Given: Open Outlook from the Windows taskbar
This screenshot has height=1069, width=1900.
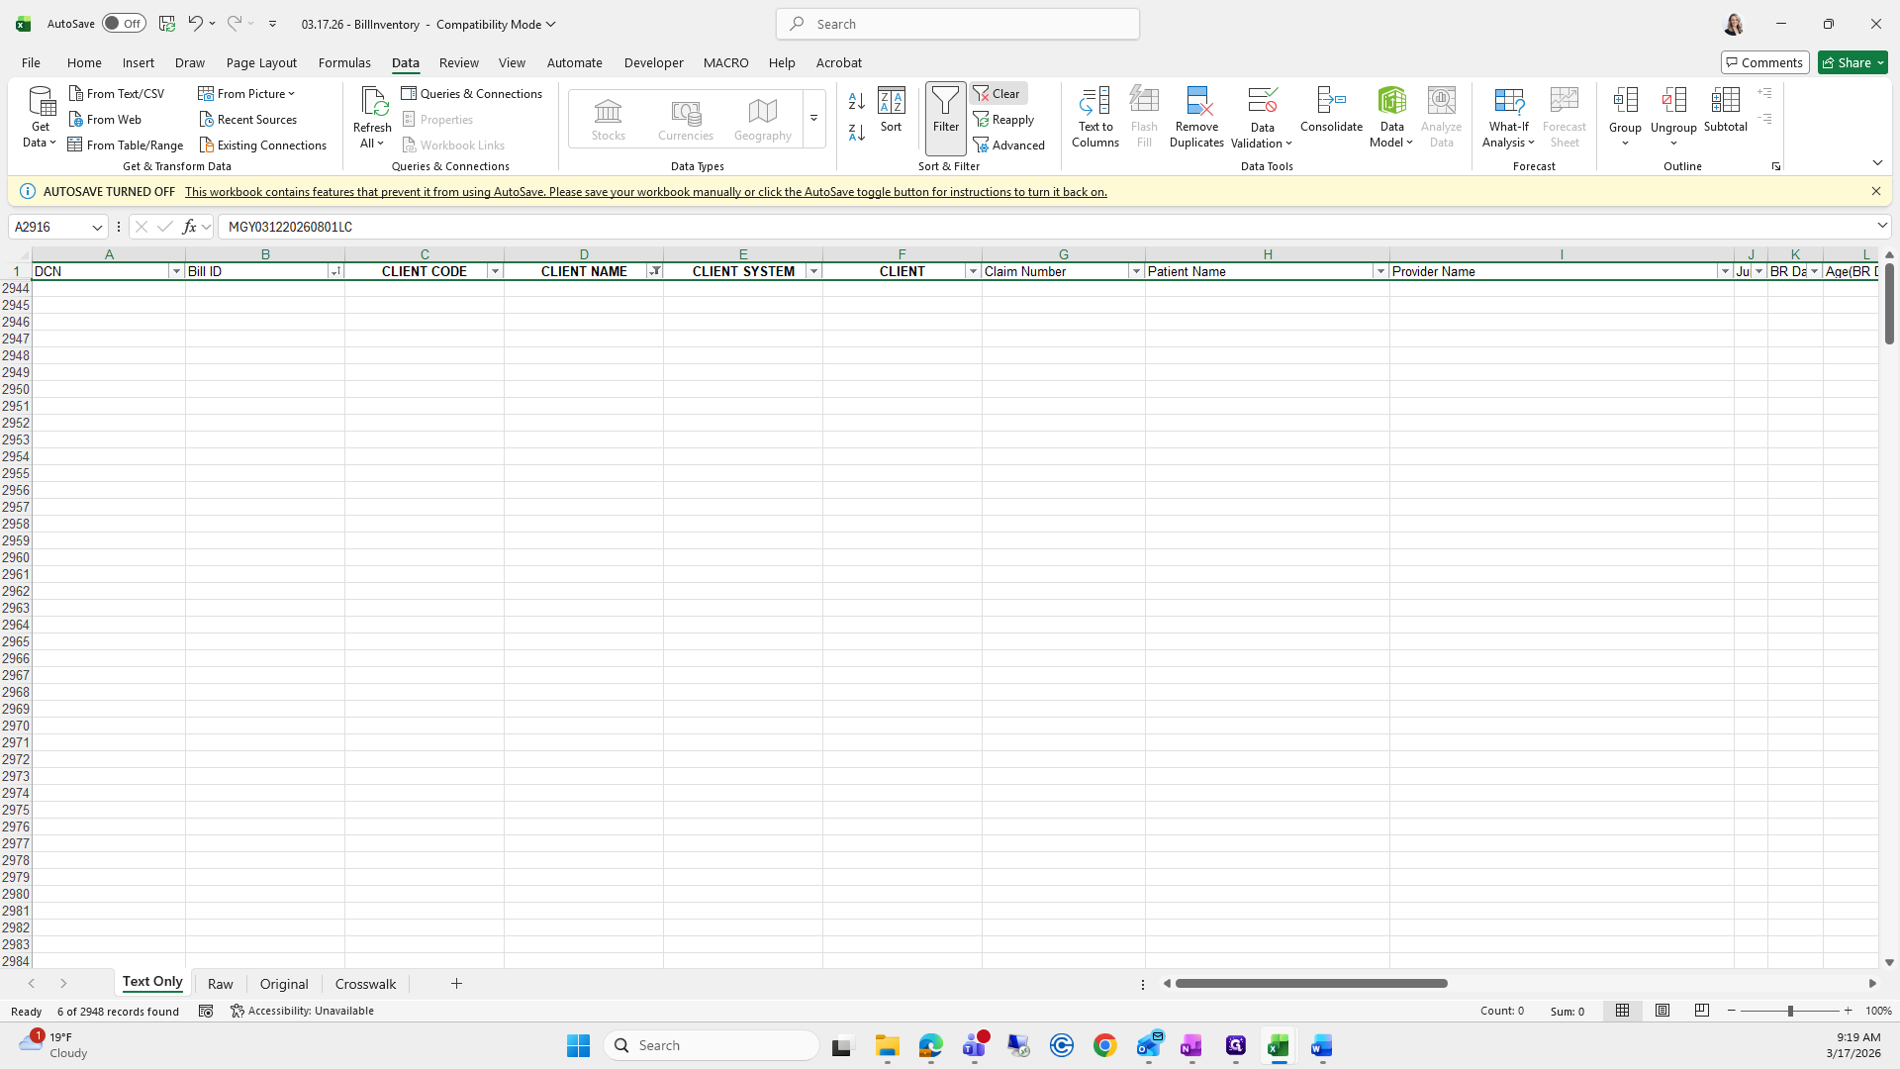Looking at the screenshot, I should (1149, 1045).
